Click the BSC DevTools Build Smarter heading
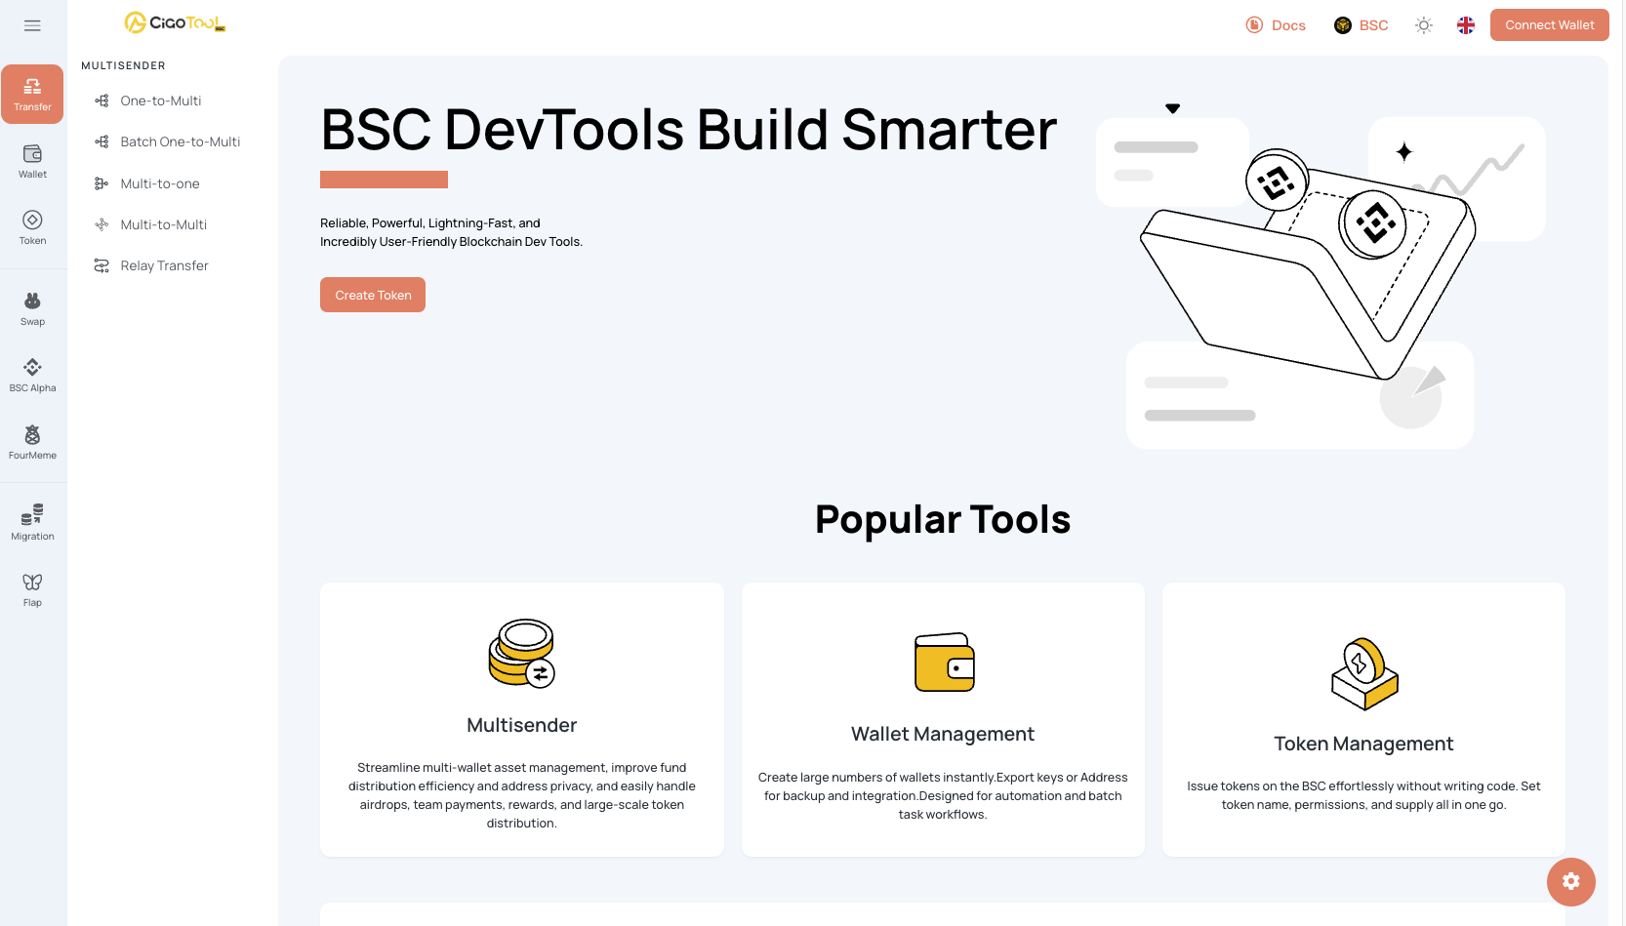 [x=688, y=129]
